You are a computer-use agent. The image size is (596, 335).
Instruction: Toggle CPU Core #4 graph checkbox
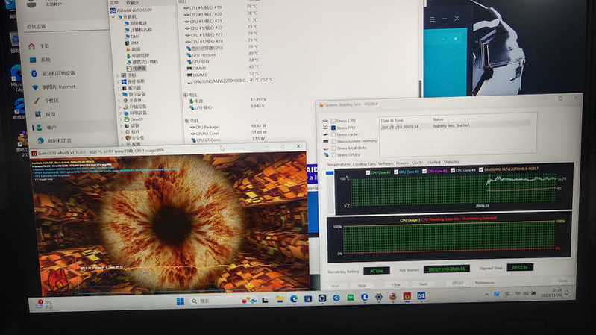(x=452, y=171)
